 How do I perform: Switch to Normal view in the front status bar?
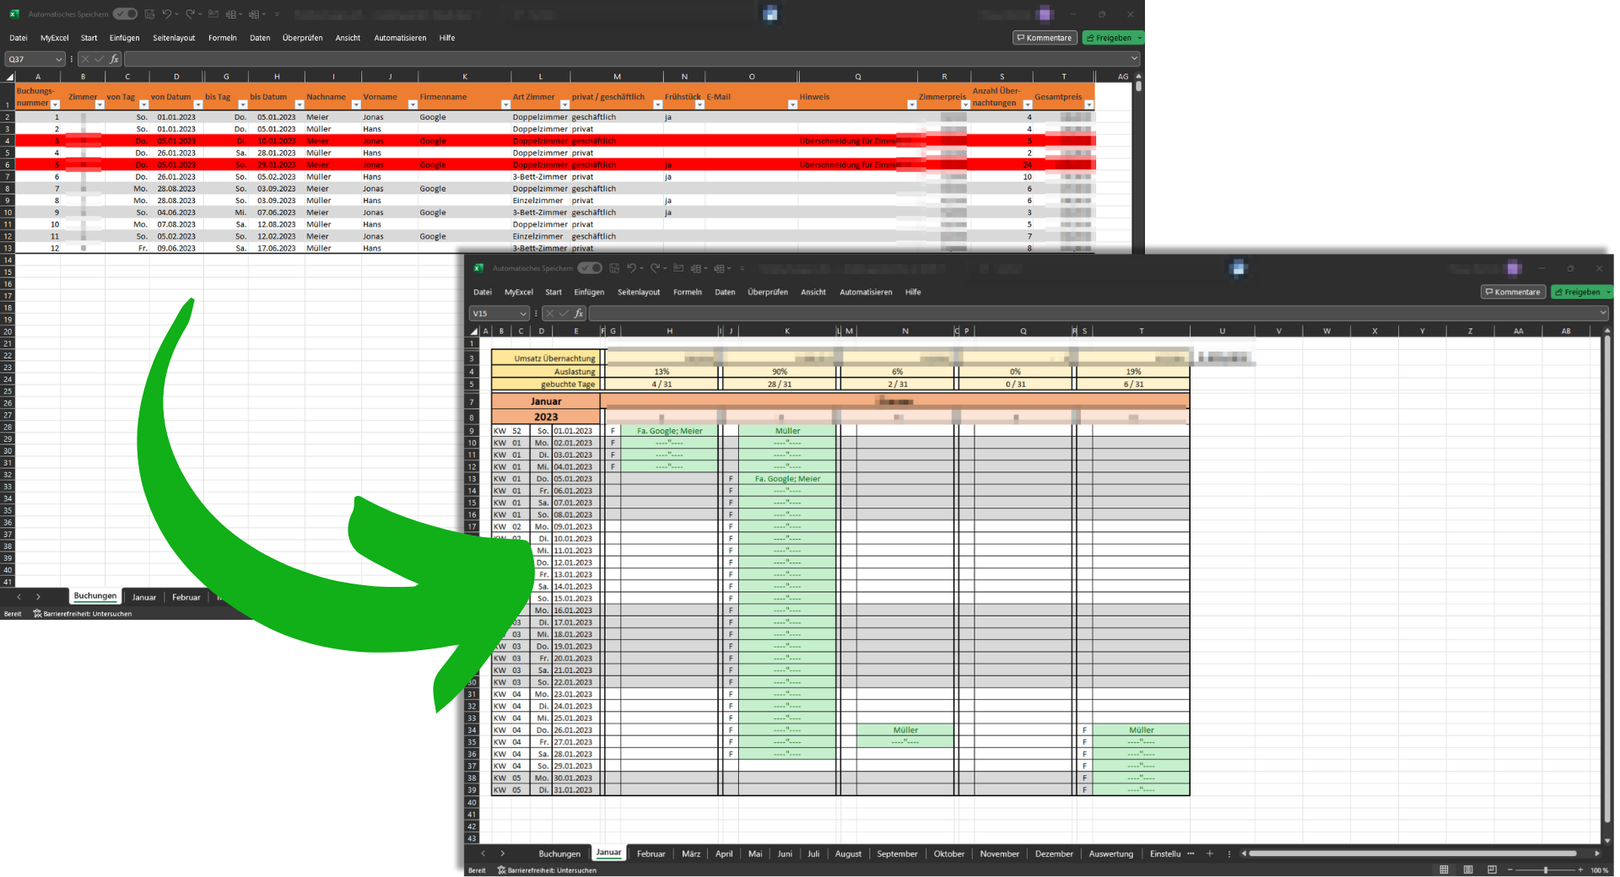click(x=1444, y=869)
